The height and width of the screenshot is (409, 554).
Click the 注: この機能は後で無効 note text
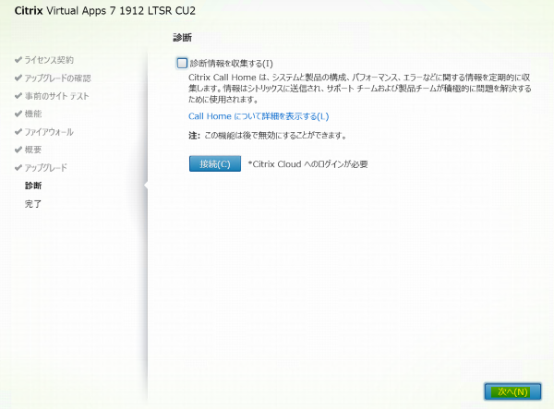pyautogui.click(x=268, y=136)
